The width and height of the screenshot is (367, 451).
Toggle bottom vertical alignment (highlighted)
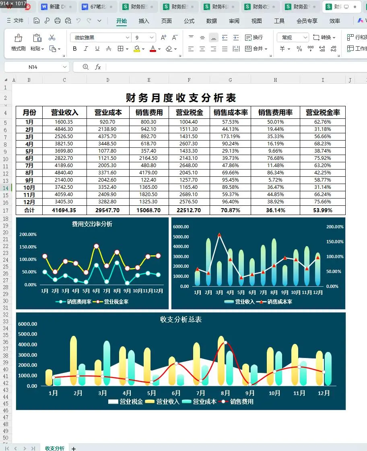tap(214, 37)
